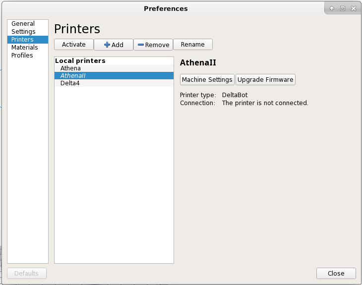Maximize the Preferences window

[x=342, y=8]
